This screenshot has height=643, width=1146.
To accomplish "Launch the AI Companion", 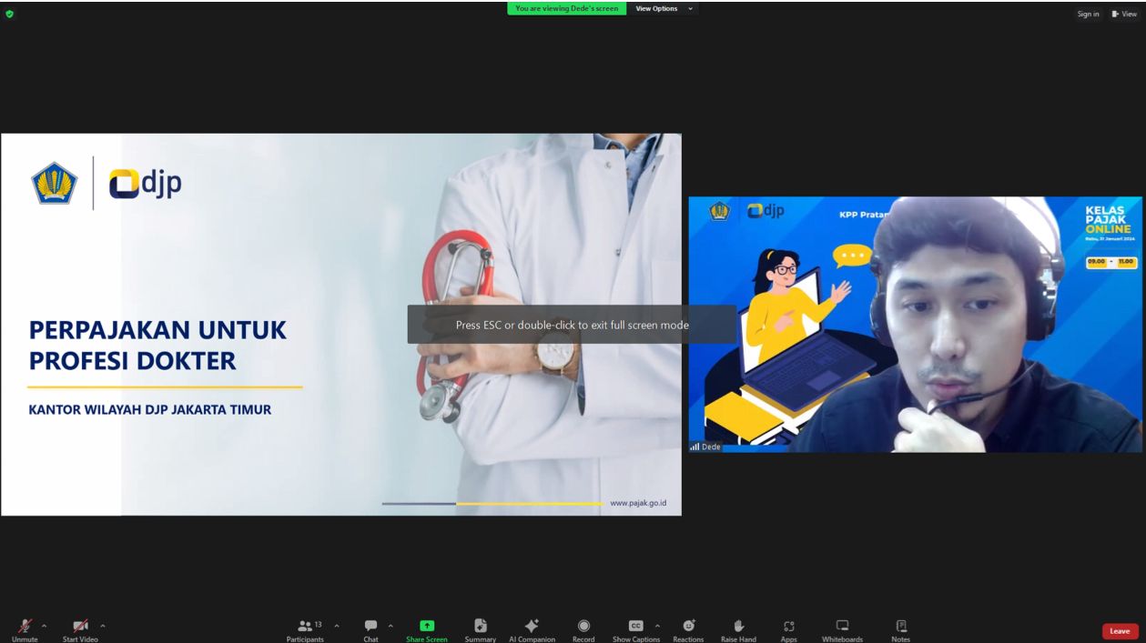I will (x=532, y=628).
